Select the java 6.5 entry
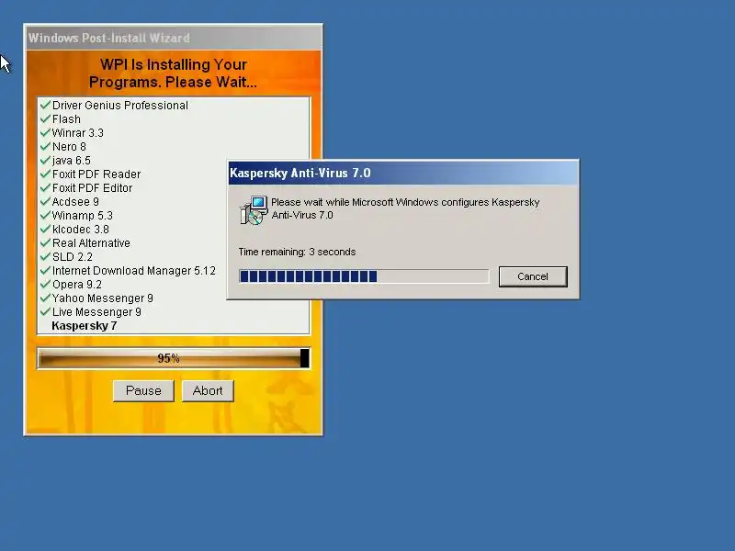Image resolution: width=735 pixels, height=551 pixels. click(72, 160)
